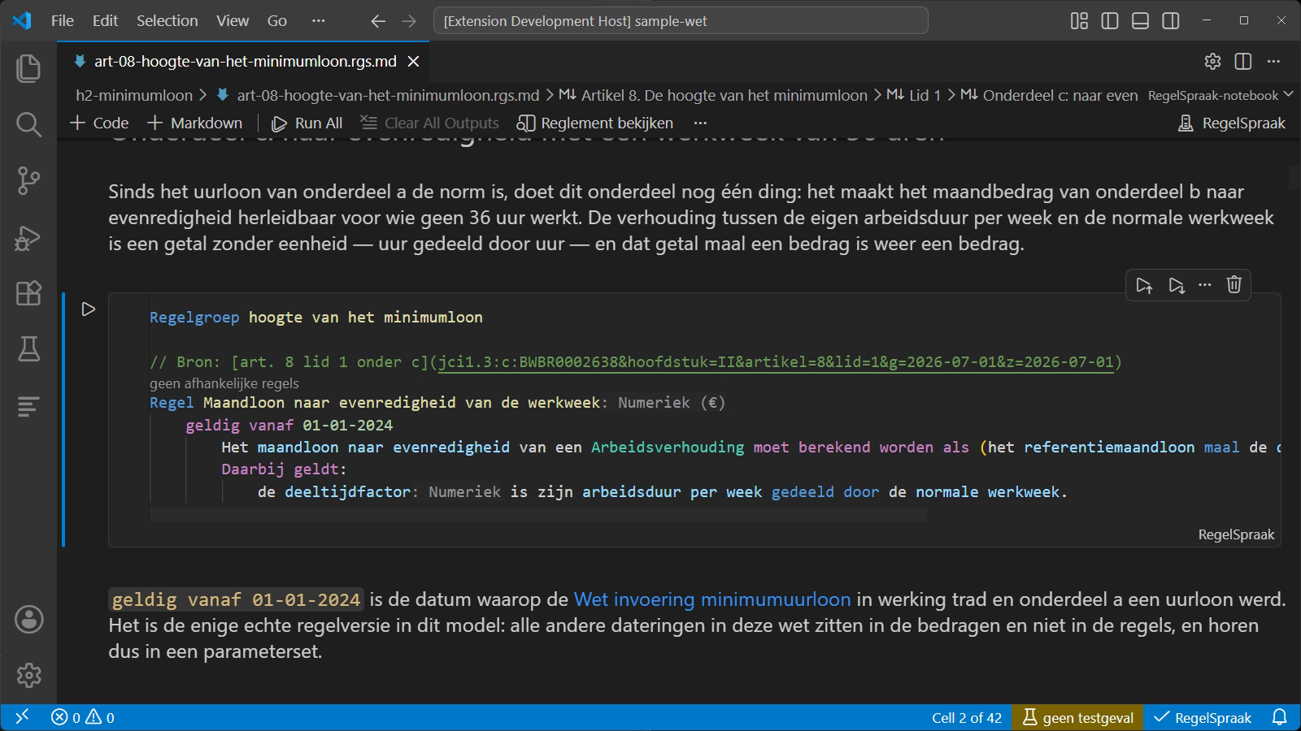Image resolution: width=1301 pixels, height=731 pixels.
Task: Open the Explorer view in activity bar
Action: click(28, 68)
